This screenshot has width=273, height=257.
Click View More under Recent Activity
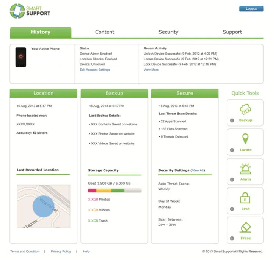coord(151,70)
